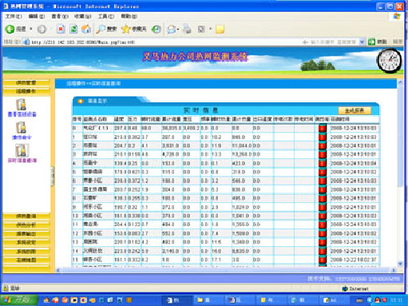The height and width of the screenshot is (306, 408).
Task: Click the red QQ penguin tray icon
Action: point(377,300)
